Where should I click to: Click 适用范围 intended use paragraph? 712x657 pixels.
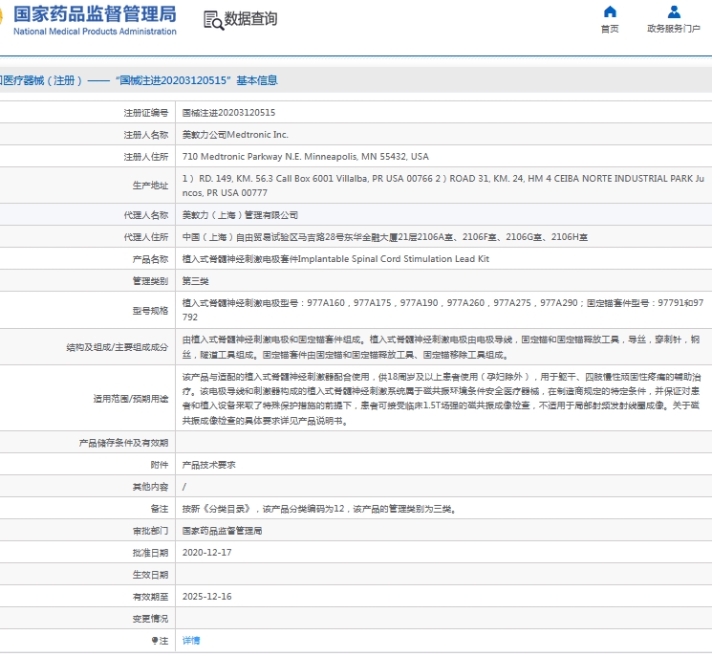[442, 399]
